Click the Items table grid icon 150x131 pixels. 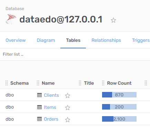[39, 107]
